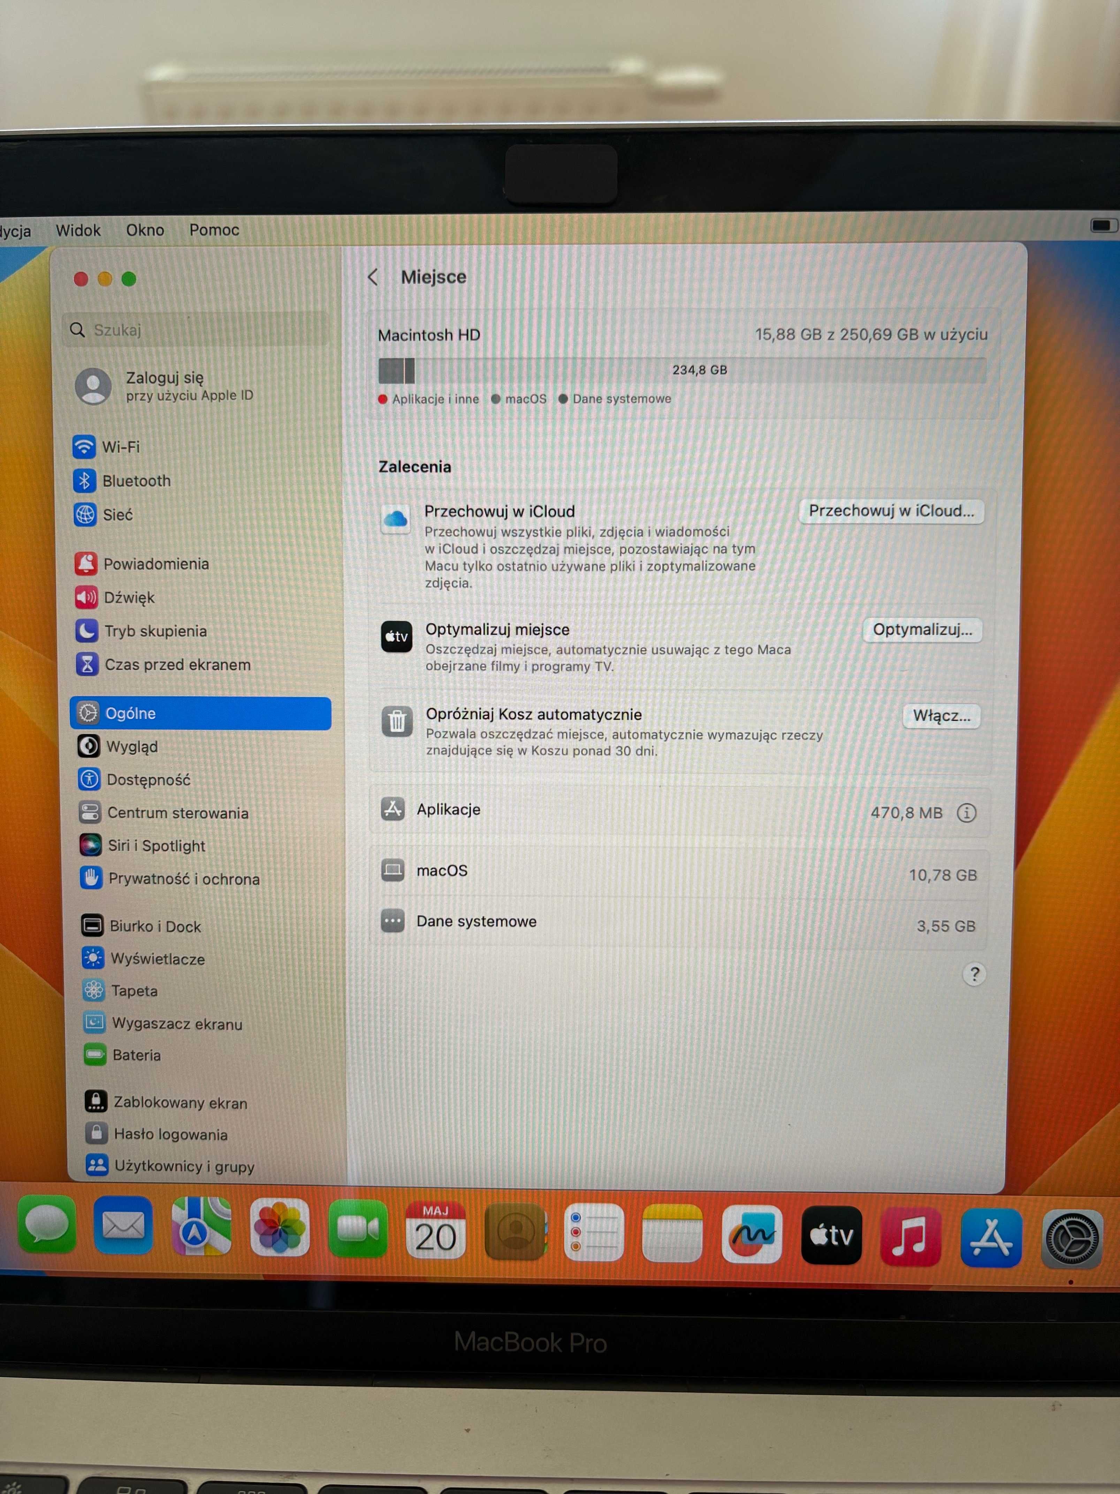This screenshot has height=1494, width=1120.
Task: Open the Pomoc menu
Action: coord(215,230)
